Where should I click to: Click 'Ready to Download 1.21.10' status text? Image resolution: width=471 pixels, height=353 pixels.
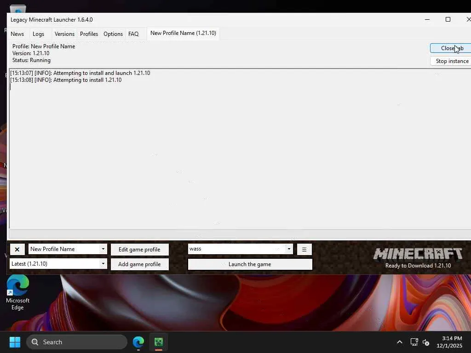pos(418,266)
